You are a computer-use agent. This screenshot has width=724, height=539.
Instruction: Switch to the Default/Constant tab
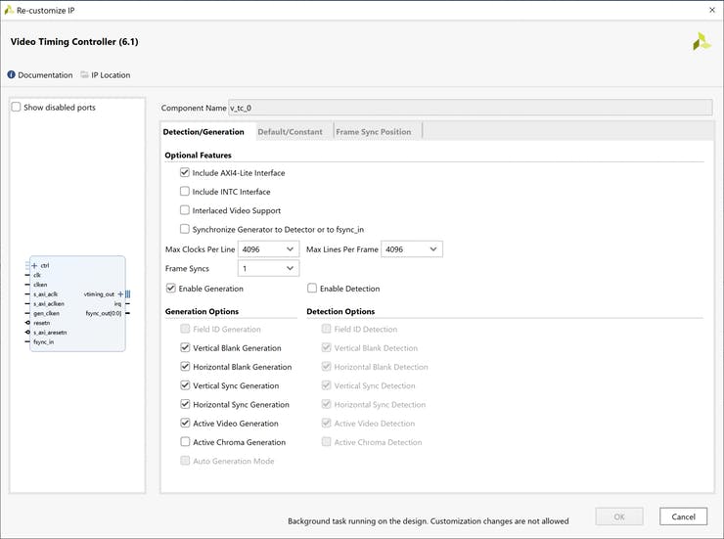coord(290,132)
